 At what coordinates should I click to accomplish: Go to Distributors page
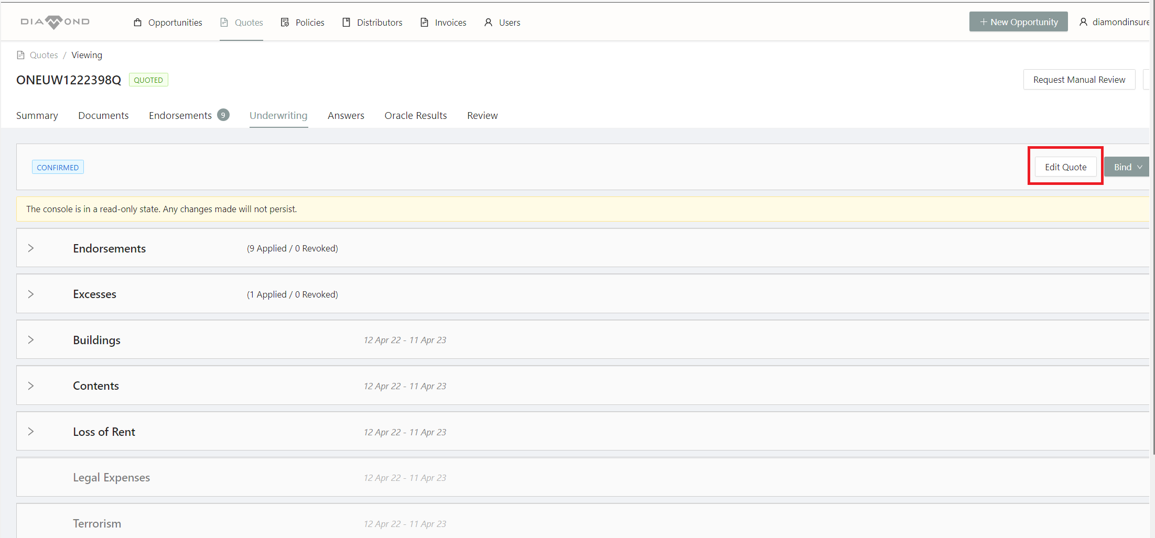pos(372,23)
